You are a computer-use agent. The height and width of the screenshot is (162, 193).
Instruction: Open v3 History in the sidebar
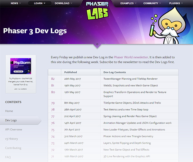coord(12,139)
